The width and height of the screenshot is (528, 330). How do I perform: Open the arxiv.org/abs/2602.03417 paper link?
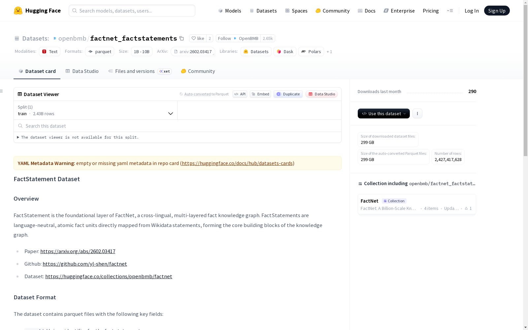[x=78, y=251]
